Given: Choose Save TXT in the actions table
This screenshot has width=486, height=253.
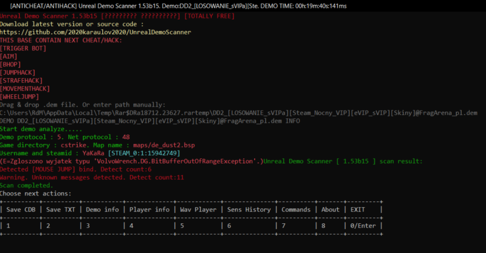Looking at the screenshot, I should pyautogui.click(x=61, y=209).
